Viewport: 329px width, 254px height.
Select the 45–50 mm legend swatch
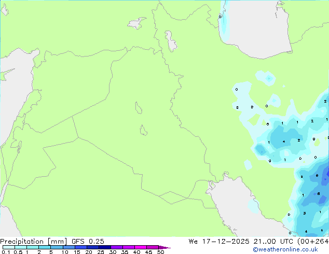(x=153, y=247)
